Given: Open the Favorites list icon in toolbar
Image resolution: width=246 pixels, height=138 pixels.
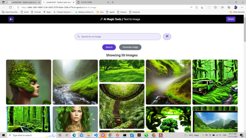Looking at the screenshot, I should click(222, 7).
